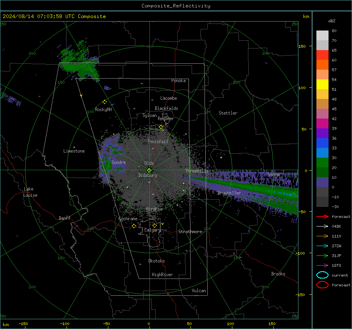Click the 39 dBZ purple color swatch
The height and width of the screenshot is (329, 352).
(x=322, y=133)
